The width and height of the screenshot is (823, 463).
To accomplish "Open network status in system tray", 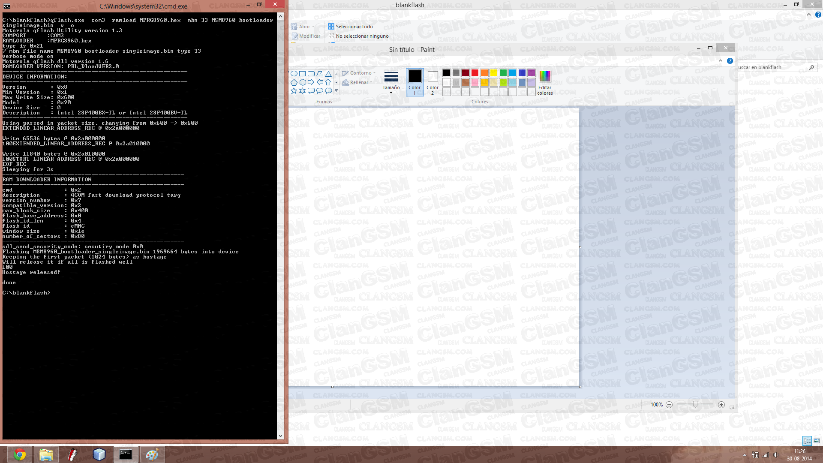I will [766, 455].
